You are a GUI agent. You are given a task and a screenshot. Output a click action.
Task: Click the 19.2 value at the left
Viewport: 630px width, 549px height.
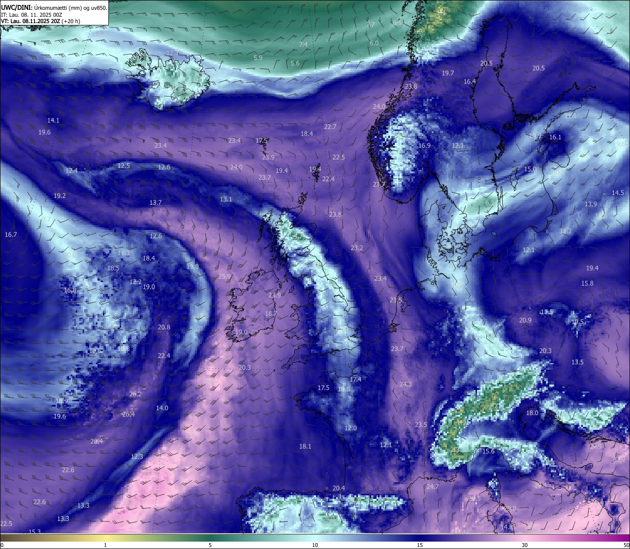pyautogui.click(x=60, y=195)
